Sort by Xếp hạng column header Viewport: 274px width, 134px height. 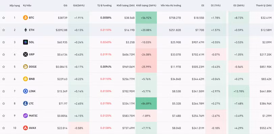(15, 5)
